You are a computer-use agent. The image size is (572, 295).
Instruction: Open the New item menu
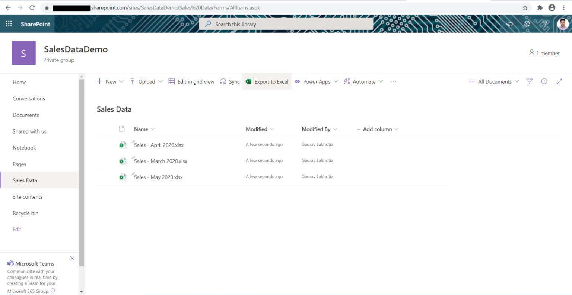[110, 81]
